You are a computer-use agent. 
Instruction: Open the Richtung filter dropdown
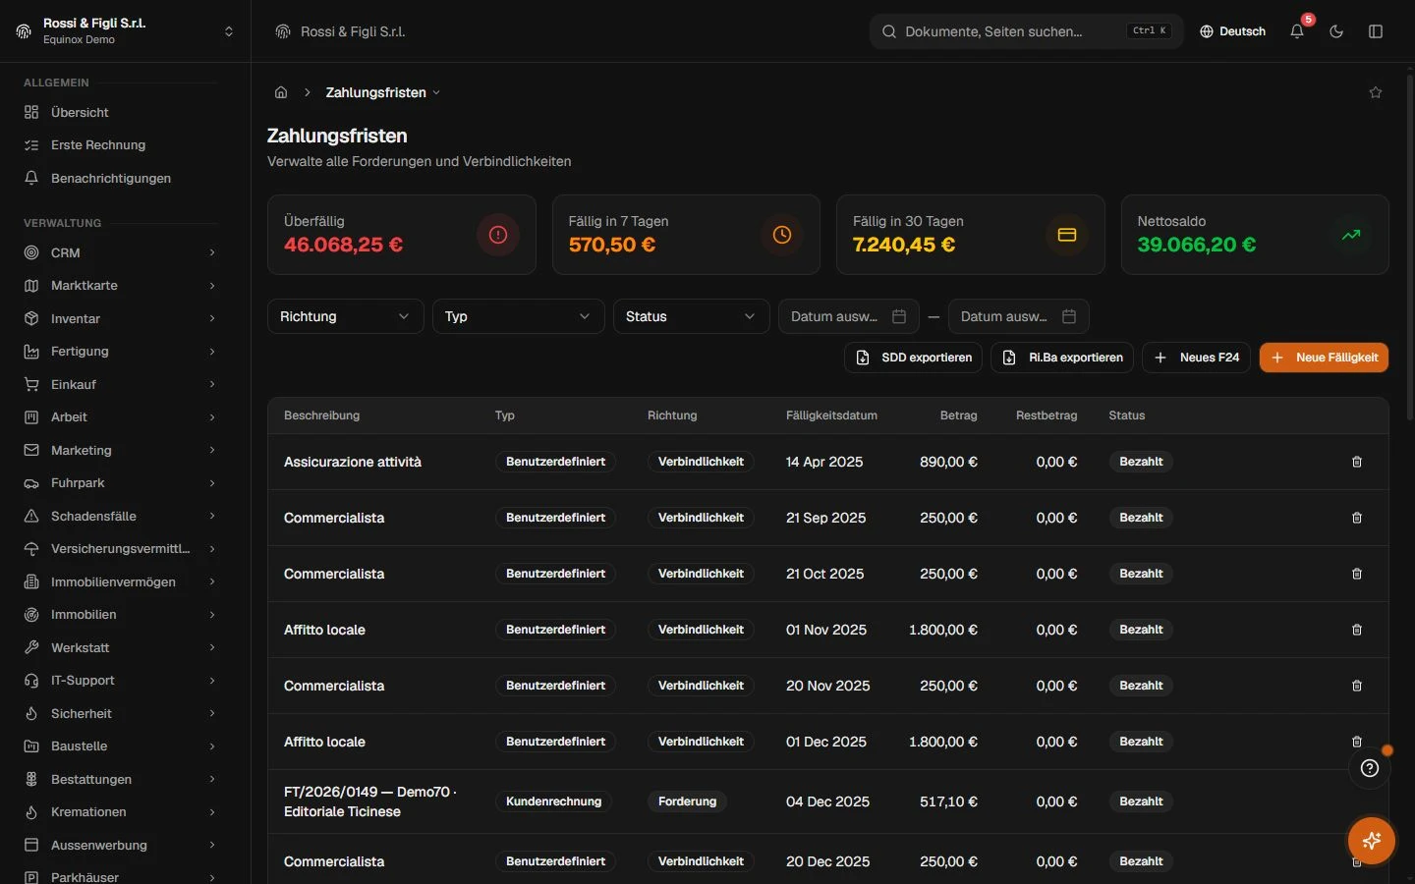tap(345, 316)
